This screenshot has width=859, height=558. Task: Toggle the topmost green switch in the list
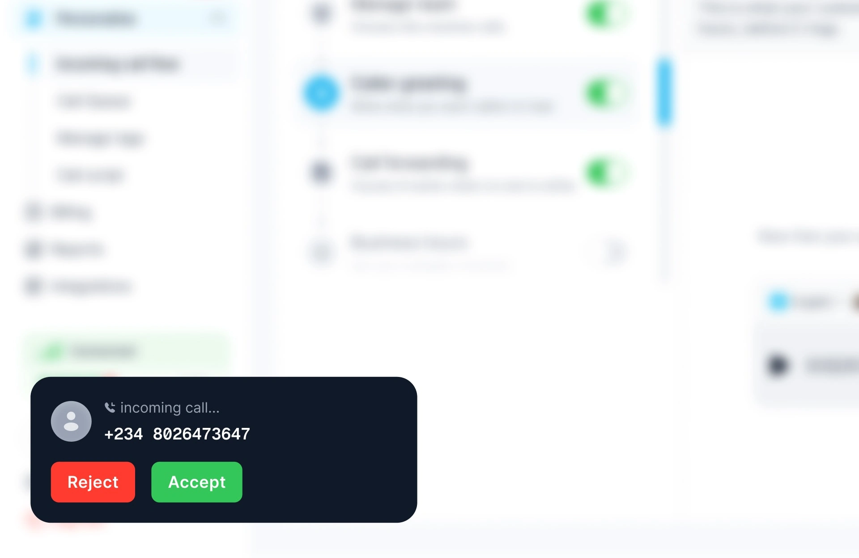point(606,14)
